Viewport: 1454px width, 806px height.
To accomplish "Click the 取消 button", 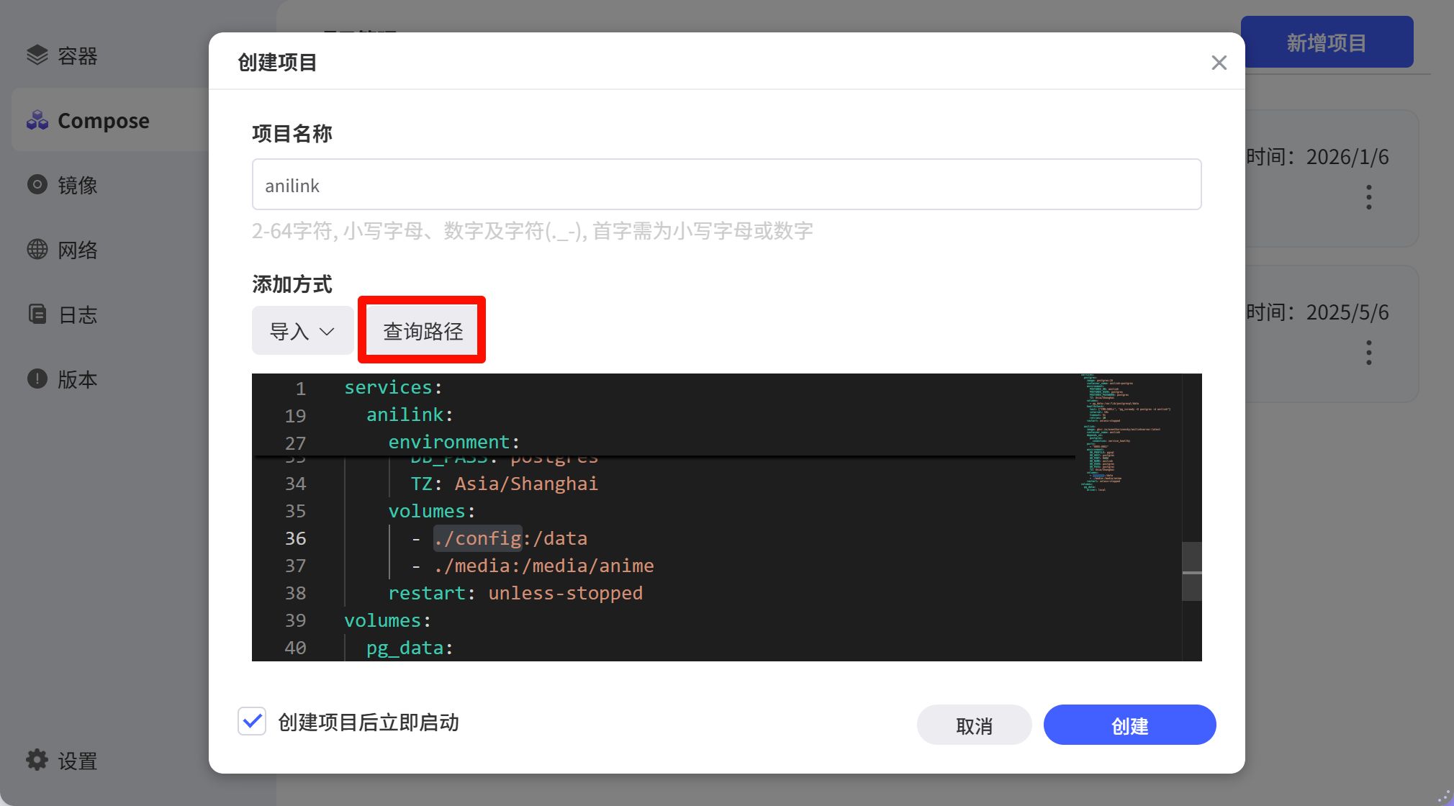I will coord(974,725).
